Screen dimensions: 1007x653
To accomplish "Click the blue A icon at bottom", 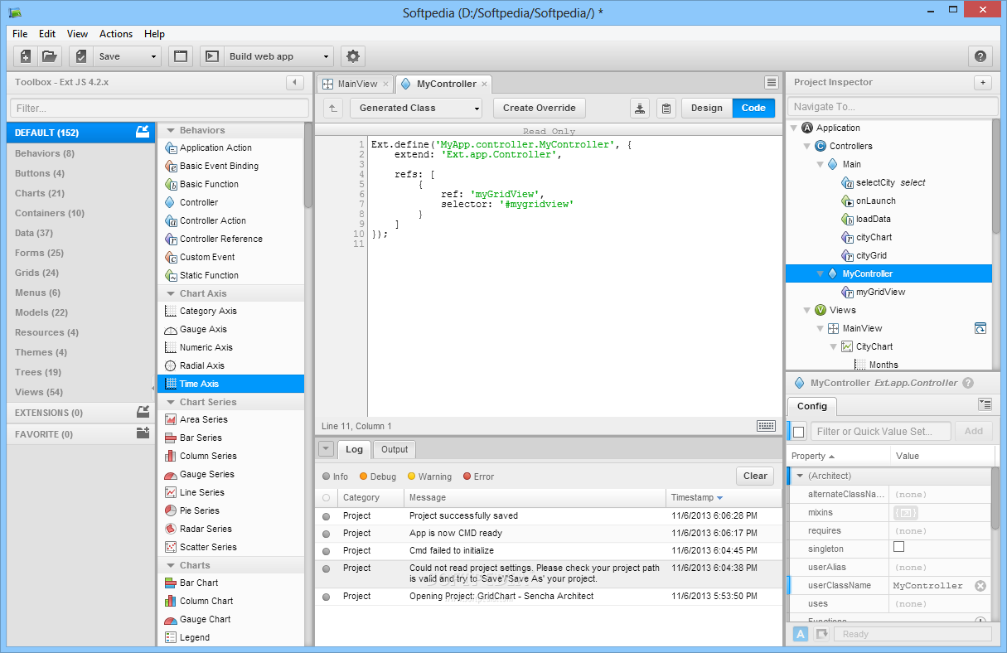I will 801,634.
